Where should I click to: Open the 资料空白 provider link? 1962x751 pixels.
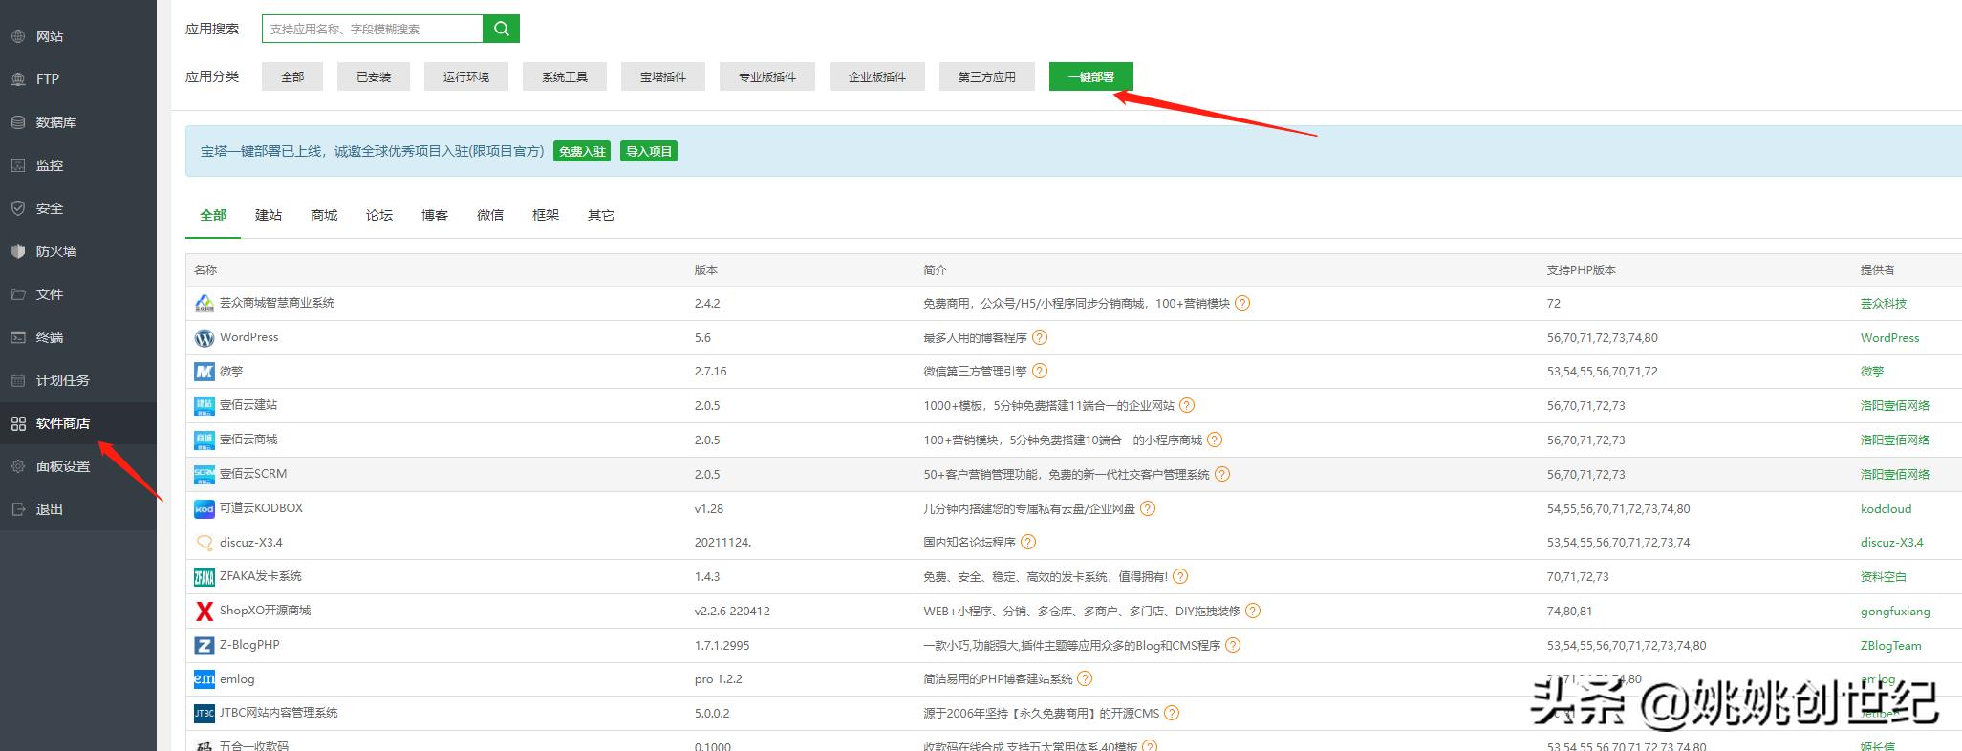click(1883, 576)
